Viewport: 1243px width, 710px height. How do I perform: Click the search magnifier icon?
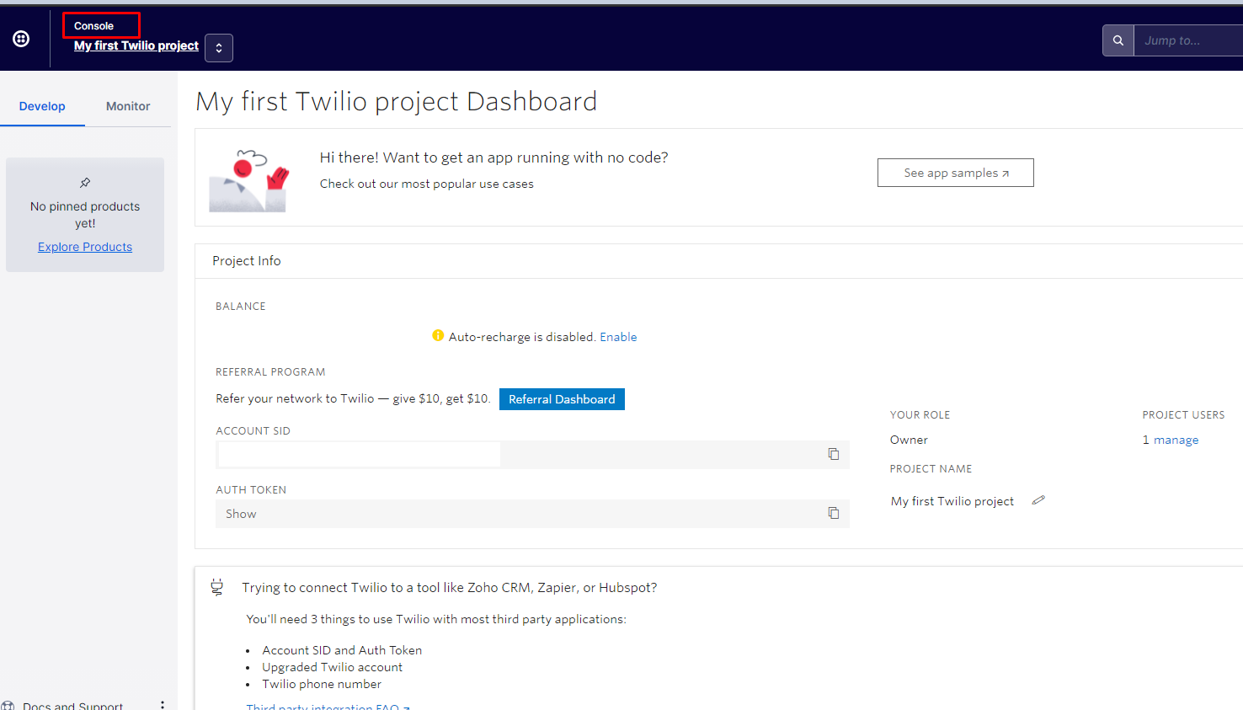click(1118, 40)
